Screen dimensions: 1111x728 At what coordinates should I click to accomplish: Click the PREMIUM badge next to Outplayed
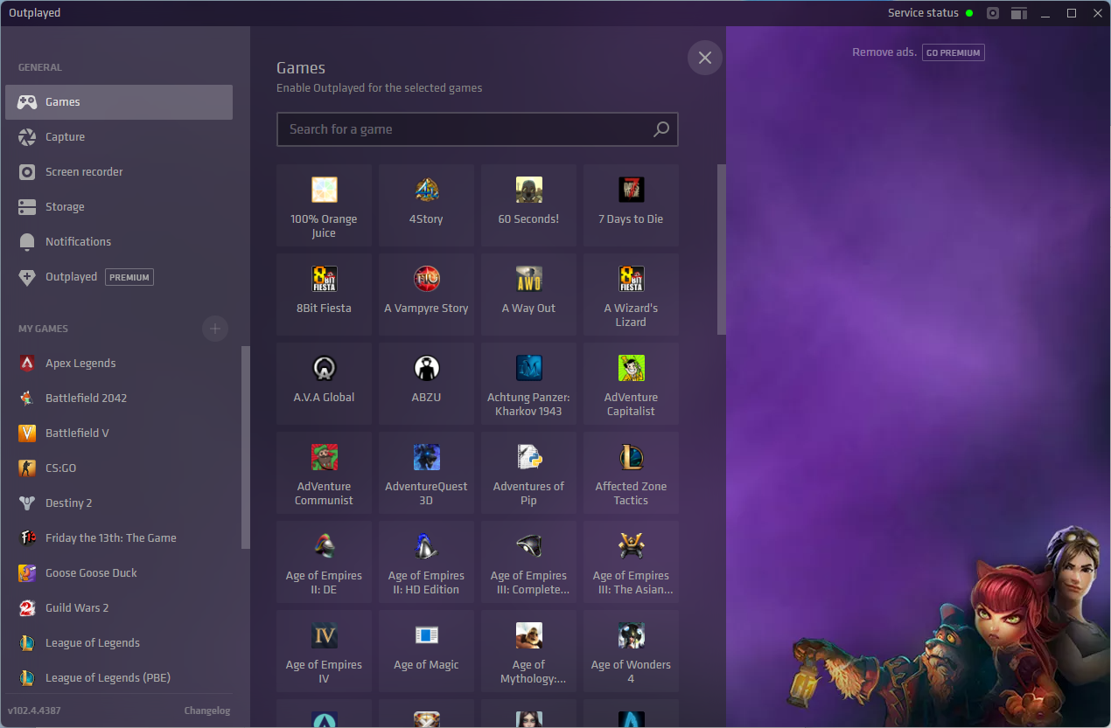click(x=129, y=277)
